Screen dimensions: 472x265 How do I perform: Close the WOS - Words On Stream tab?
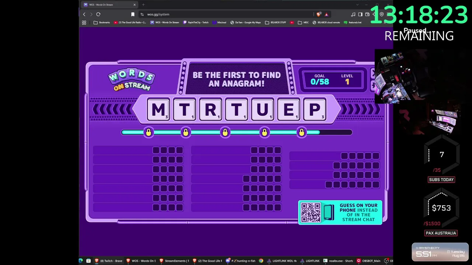(x=135, y=5)
